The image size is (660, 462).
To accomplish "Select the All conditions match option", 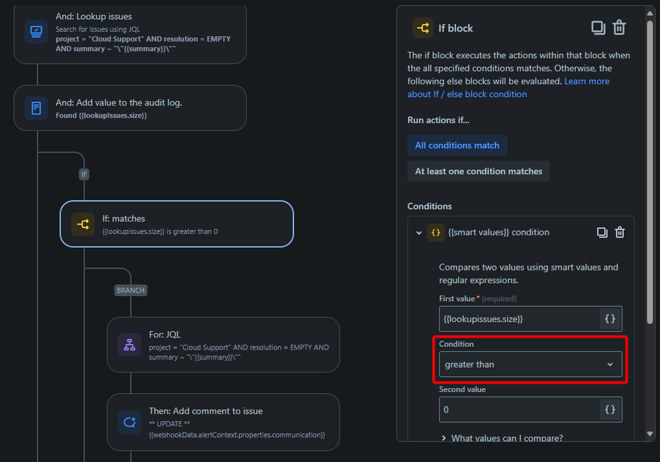I will (457, 145).
